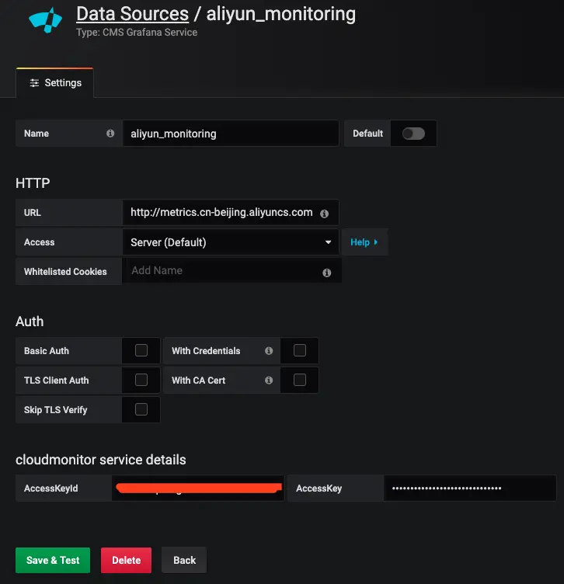Screen dimensions: 564x584
Task: Enable the Skip TLS Verify checkbox
Action: tap(141, 409)
